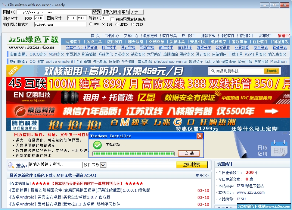Image resolution: width=292 pixels, height=210 pixels.
Task: Open the 文章中心 navigation item
Action: 131,36
